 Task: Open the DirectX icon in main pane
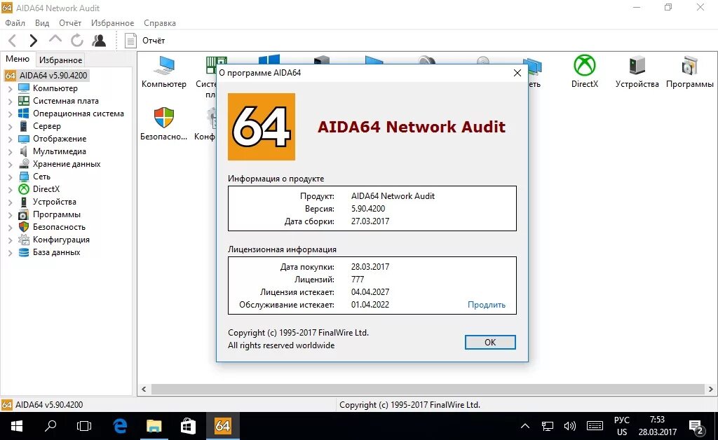coord(585,71)
